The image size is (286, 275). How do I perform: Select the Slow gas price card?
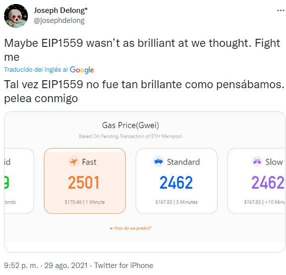point(257,181)
